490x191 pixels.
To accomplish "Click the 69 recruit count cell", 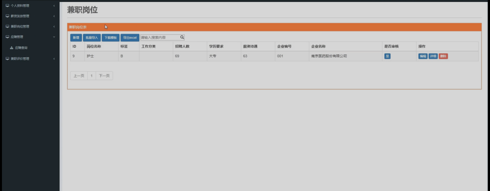I will pos(190,56).
